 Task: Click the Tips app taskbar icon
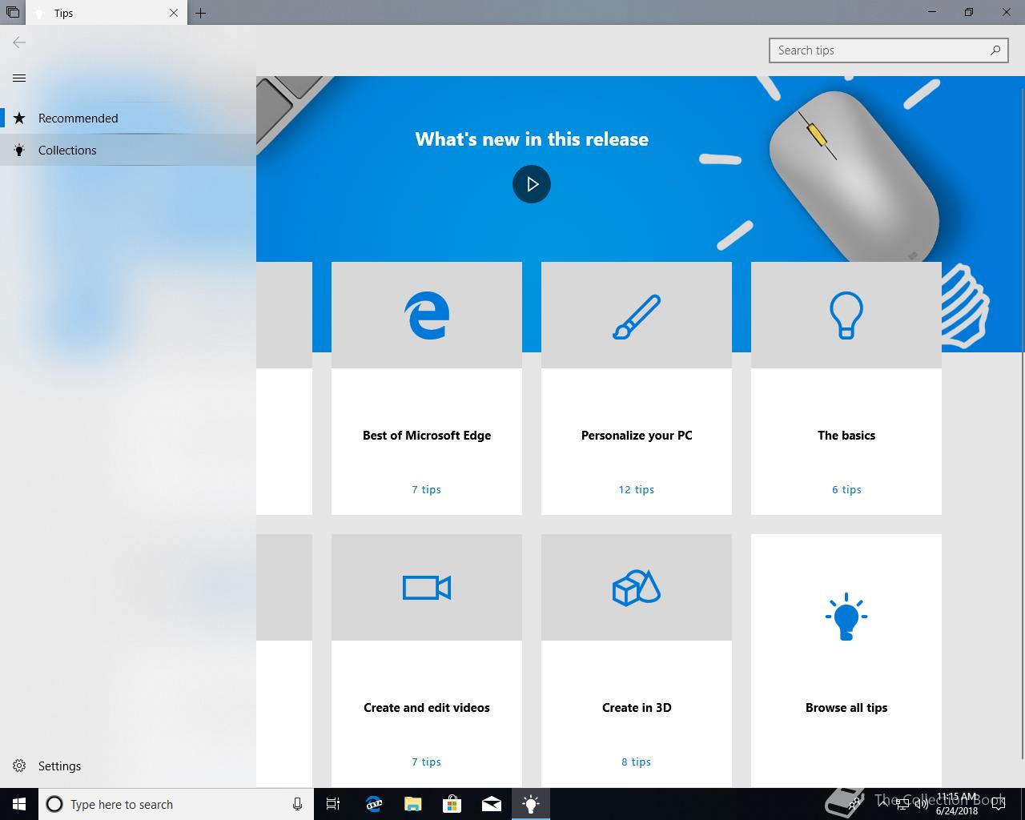[531, 804]
